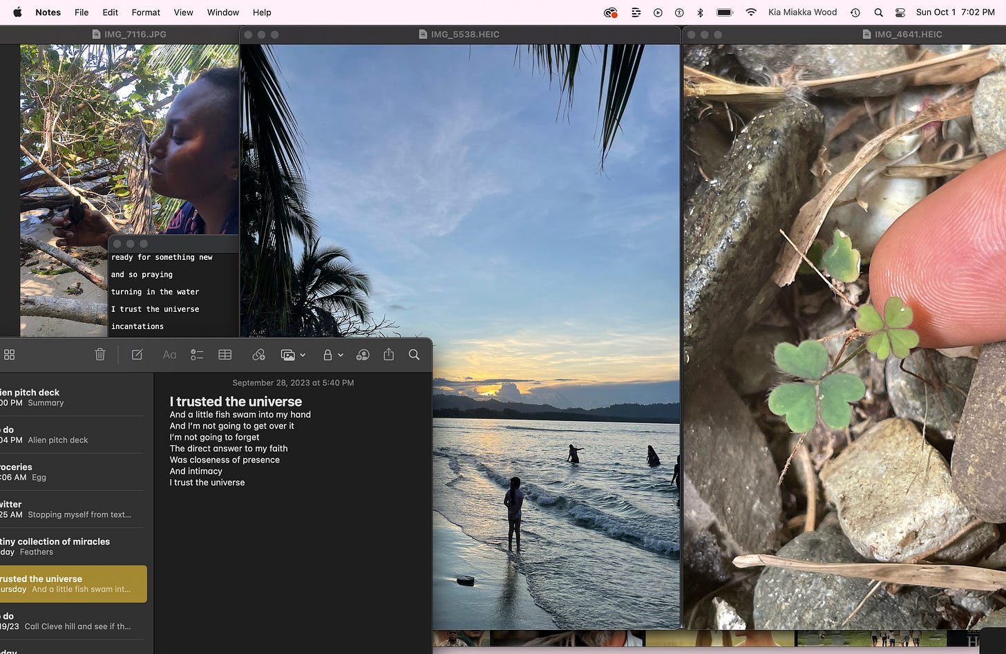Delete the note with the trash icon
This screenshot has width=1006, height=654.
tap(100, 355)
